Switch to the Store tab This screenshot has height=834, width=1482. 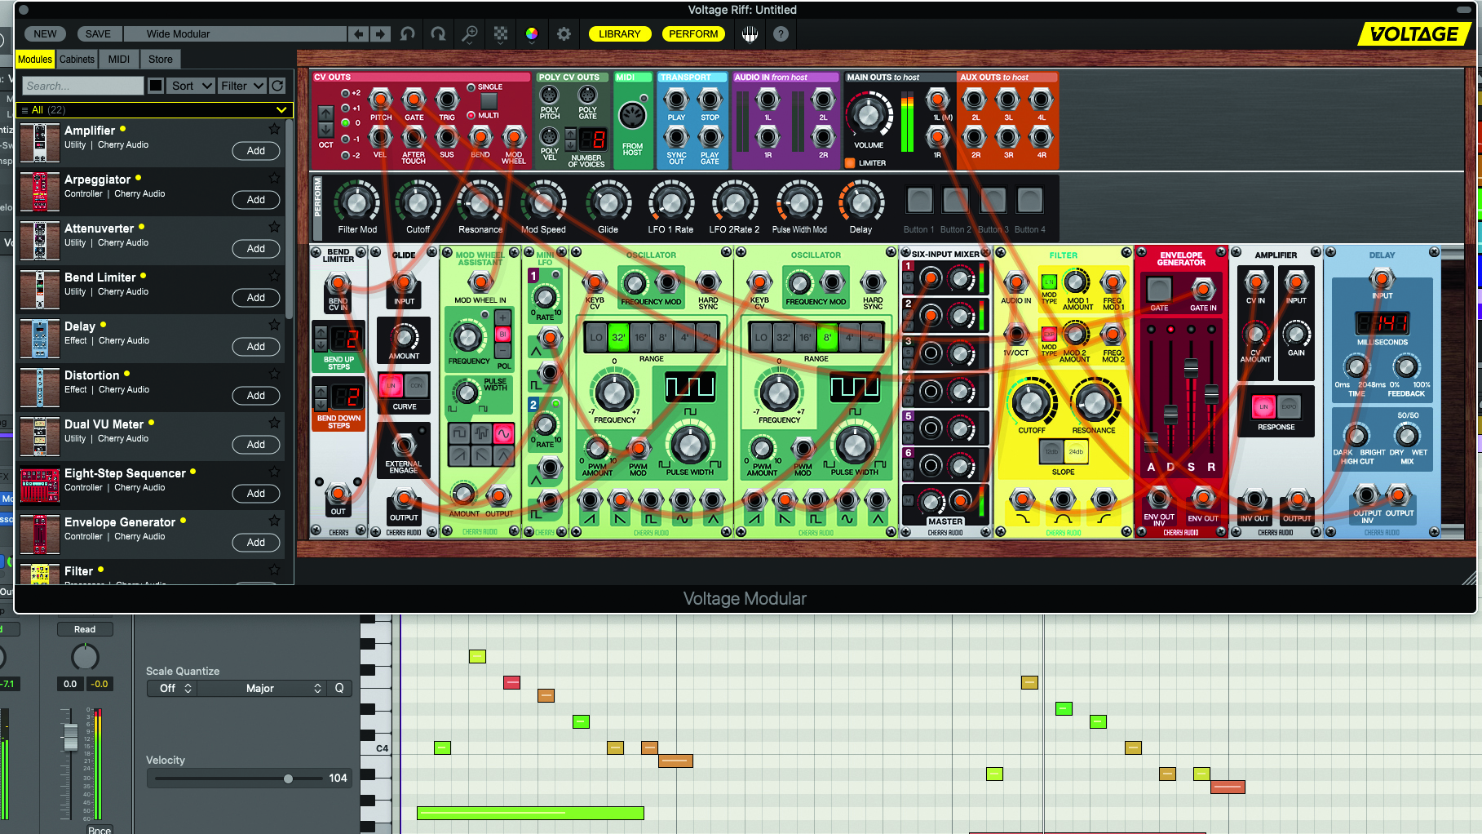tap(161, 59)
